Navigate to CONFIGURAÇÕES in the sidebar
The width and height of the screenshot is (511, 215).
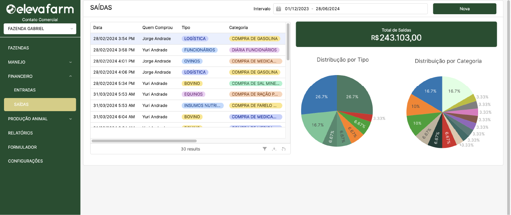click(x=26, y=161)
